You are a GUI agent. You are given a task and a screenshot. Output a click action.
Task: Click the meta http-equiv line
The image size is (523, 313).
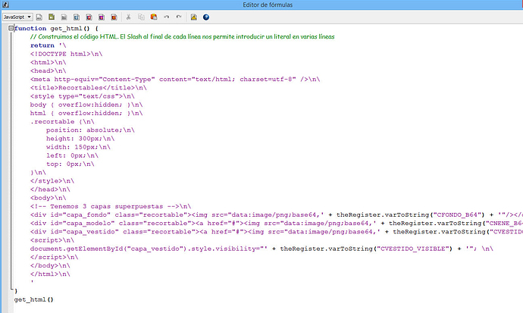click(x=175, y=80)
